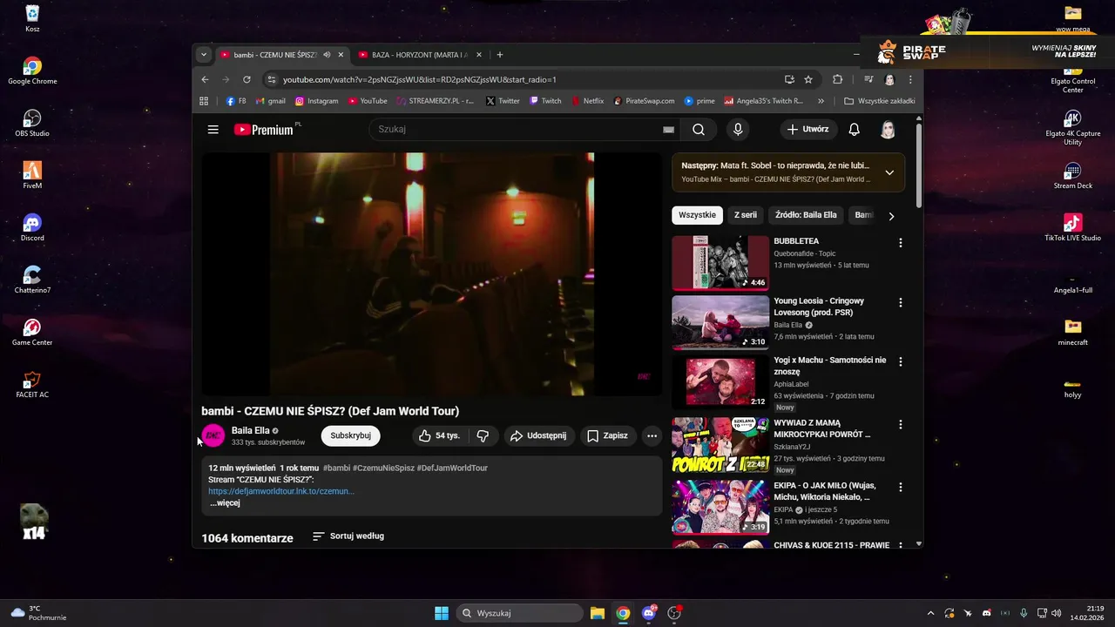Open options for EKIPA - O JAK MIŁO video
Viewport: 1115px width, 627px height.
(x=901, y=488)
